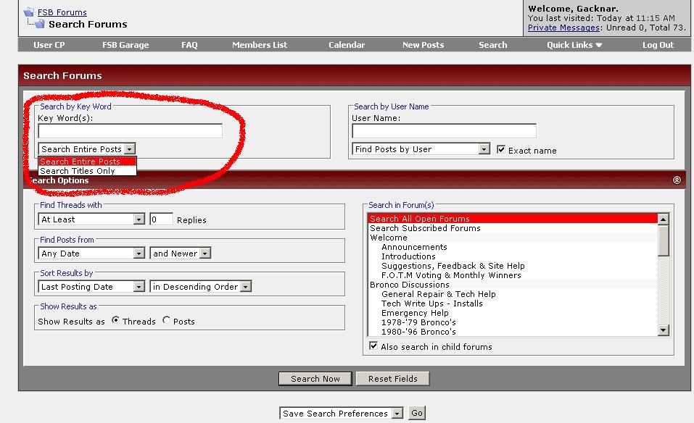694x423 pixels.
Task: Click the forum list scrollbar thumb
Action: [663, 240]
